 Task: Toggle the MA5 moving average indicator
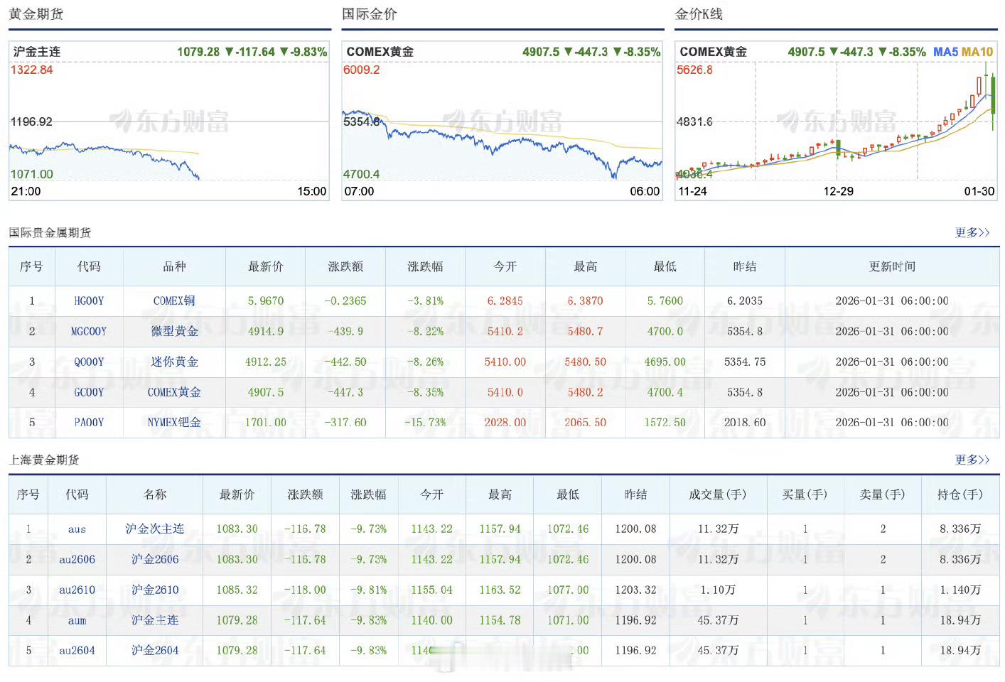coord(945,52)
